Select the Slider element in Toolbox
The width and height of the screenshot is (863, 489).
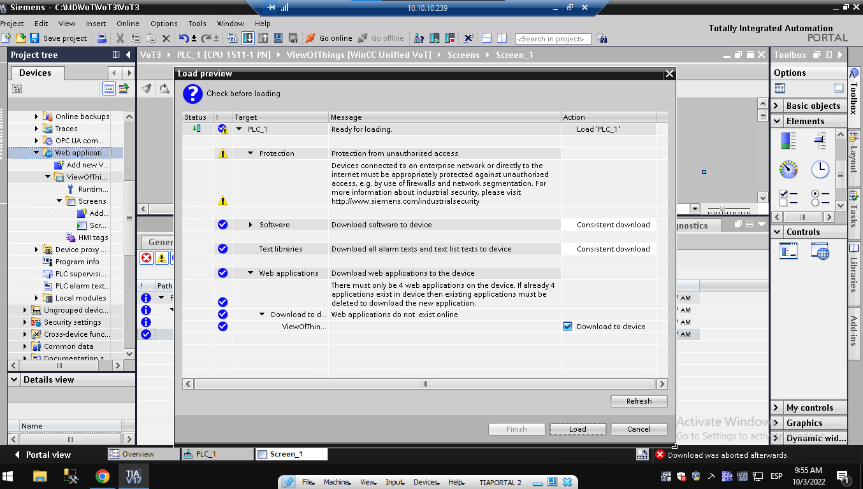point(820,140)
